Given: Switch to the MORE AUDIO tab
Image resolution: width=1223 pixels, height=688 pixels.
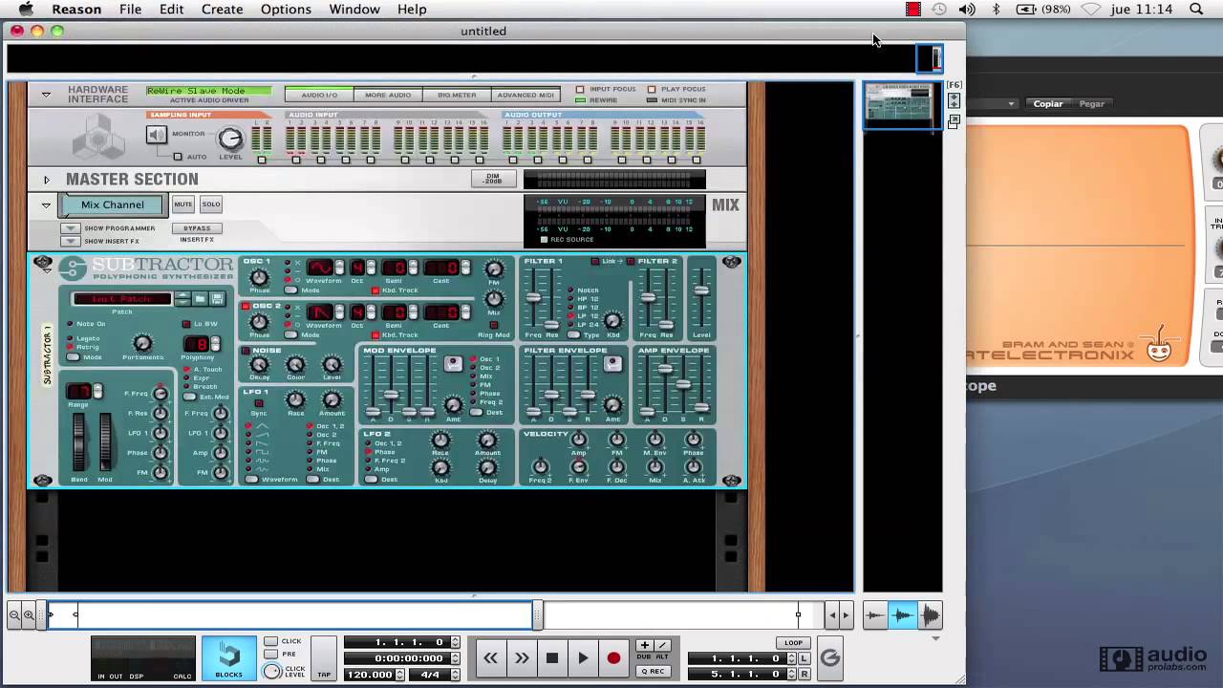Looking at the screenshot, I should (x=388, y=95).
